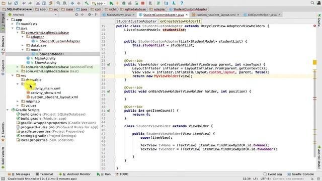
Task: Click yellow warning marker on editor scrollbar
Action: 314,62
